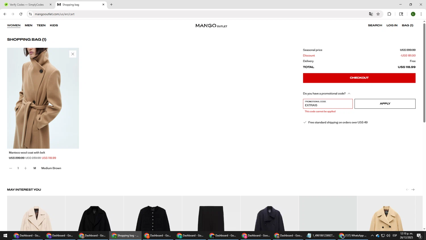Open the MEN section
Image resolution: width=426 pixels, height=240 pixels.
coord(28,25)
